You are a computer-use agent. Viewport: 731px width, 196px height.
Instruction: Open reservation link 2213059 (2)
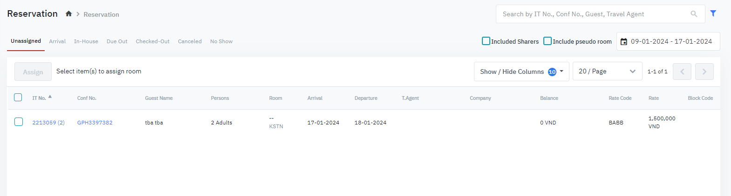[48, 123]
